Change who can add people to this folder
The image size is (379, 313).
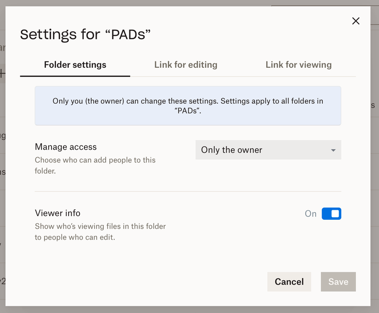pos(268,150)
